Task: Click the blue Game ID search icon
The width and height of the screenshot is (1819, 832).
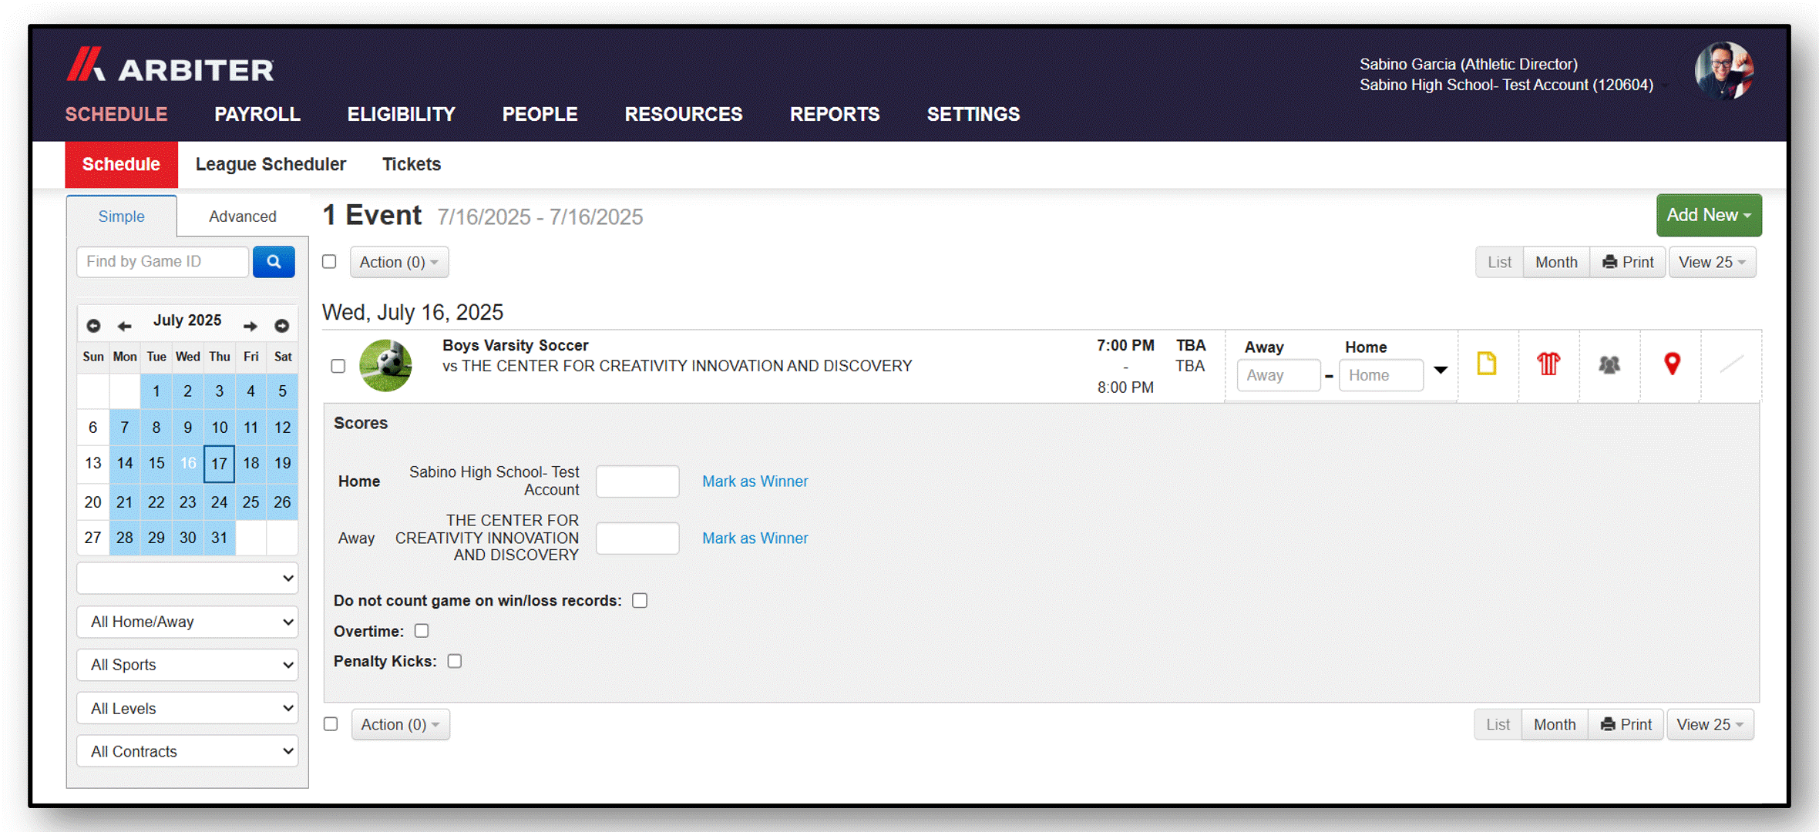Action: (x=274, y=262)
